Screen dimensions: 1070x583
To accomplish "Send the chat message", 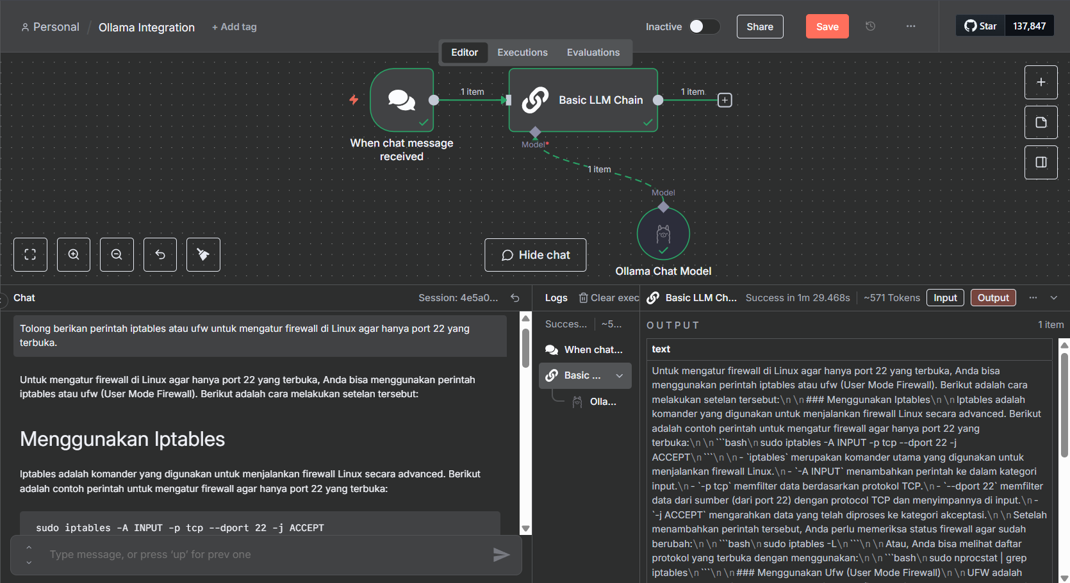I will click(501, 555).
